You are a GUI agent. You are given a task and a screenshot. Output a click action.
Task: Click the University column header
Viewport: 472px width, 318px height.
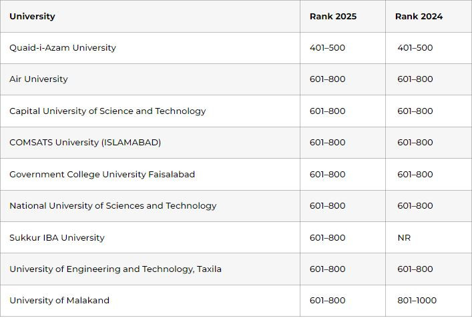tap(32, 16)
